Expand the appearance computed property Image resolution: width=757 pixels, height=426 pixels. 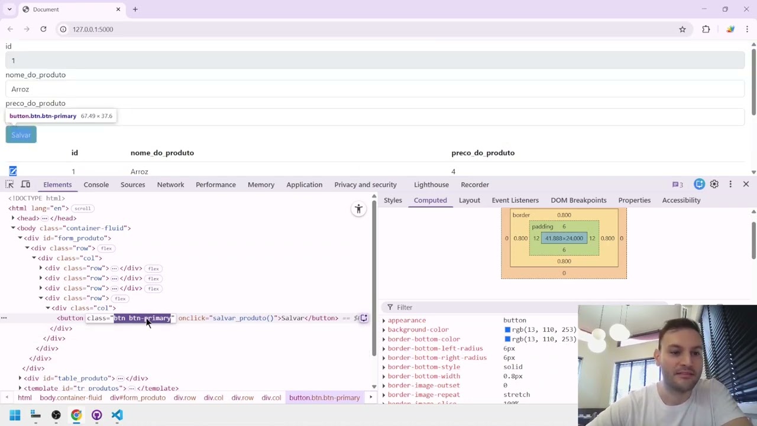[384, 321]
